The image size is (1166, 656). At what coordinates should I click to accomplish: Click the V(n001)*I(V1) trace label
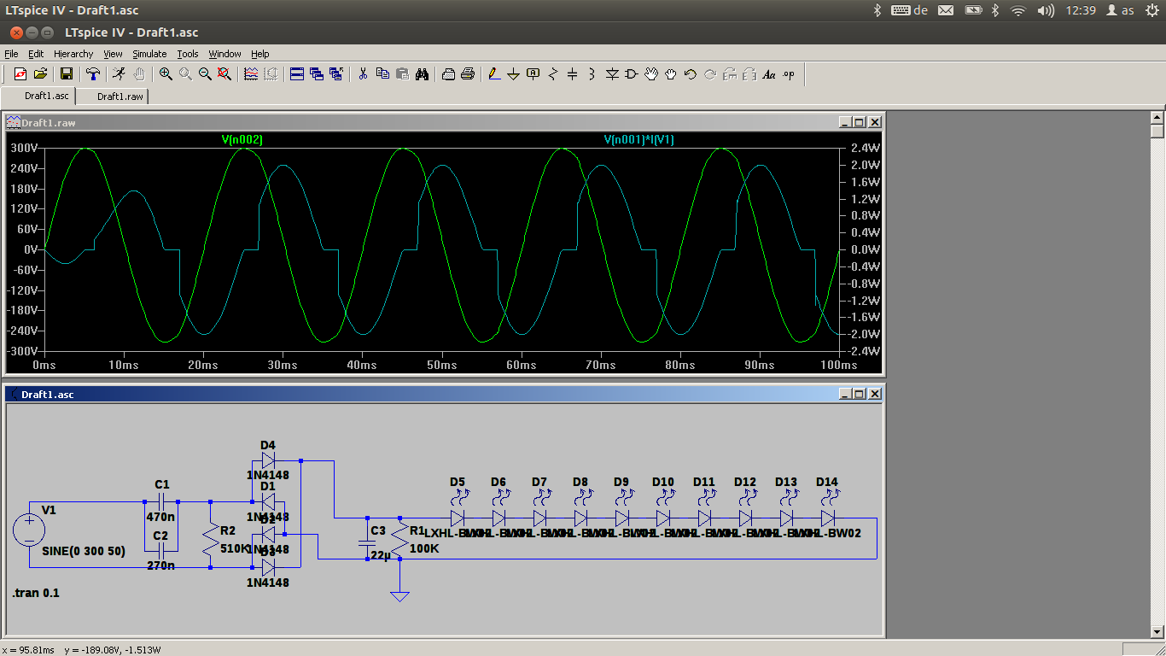638,139
